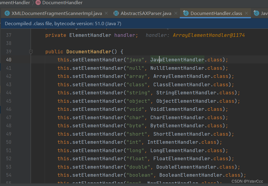Click the JavaElementHandler class reference

click(177, 60)
